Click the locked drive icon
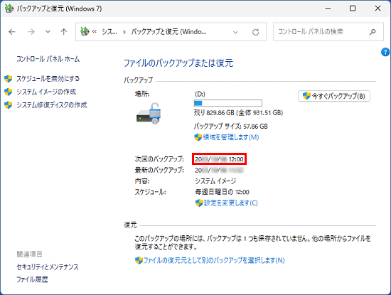 tap(149, 114)
